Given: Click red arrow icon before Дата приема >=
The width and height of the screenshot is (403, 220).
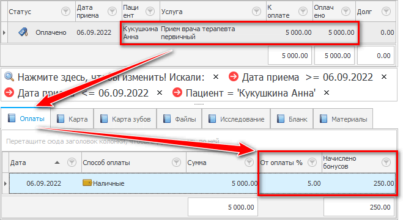Looking at the screenshot, I should pyautogui.click(x=234, y=77).
